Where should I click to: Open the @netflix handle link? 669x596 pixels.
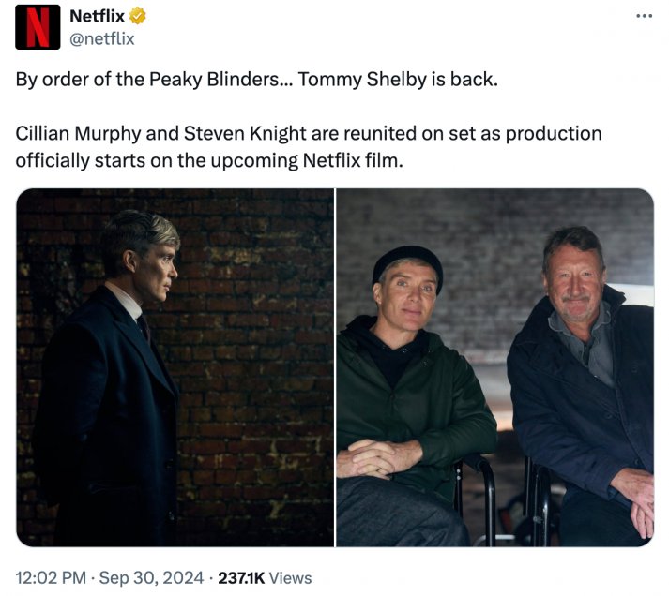click(102, 38)
